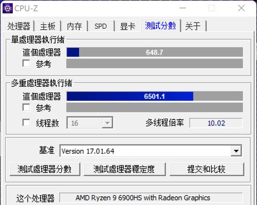The image size is (257, 205).
Task: Click the multi-thread reference empty bar
Action: pyautogui.click(x=155, y=107)
